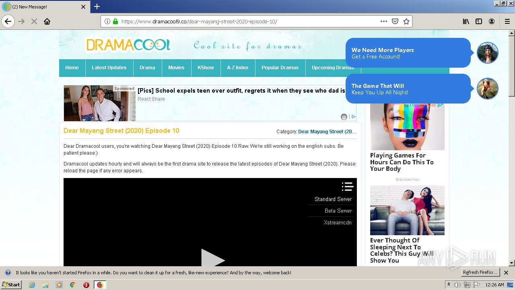The width and height of the screenshot is (515, 290).
Task: Click avatar beside 'The Game That Will'
Action: coord(488,89)
